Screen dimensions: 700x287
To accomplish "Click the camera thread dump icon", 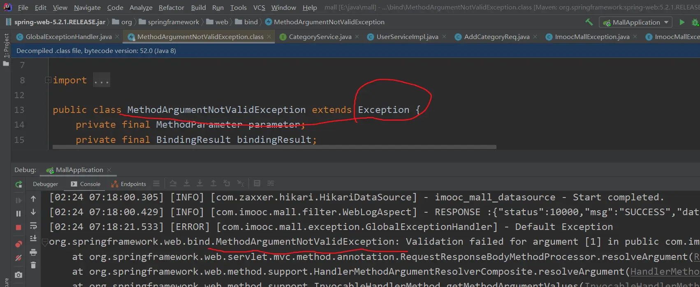I will (19, 275).
